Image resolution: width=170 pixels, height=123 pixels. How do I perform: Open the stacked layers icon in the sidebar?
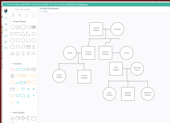[6, 24]
